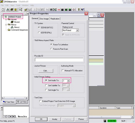
Task: Click the tape with green checkmark icon
Action: coord(66,9)
